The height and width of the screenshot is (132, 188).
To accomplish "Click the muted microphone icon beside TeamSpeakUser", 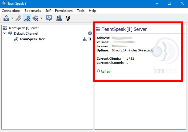I will pyautogui.click(x=16, y=39).
